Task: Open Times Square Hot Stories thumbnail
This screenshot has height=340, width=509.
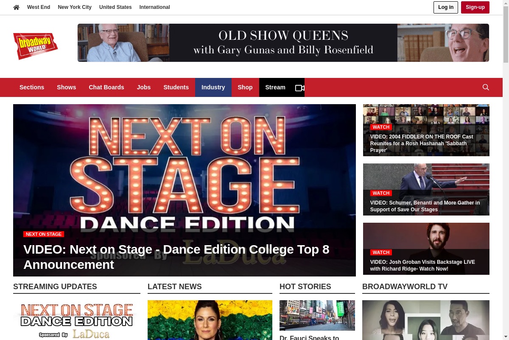Action: click(x=317, y=315)
